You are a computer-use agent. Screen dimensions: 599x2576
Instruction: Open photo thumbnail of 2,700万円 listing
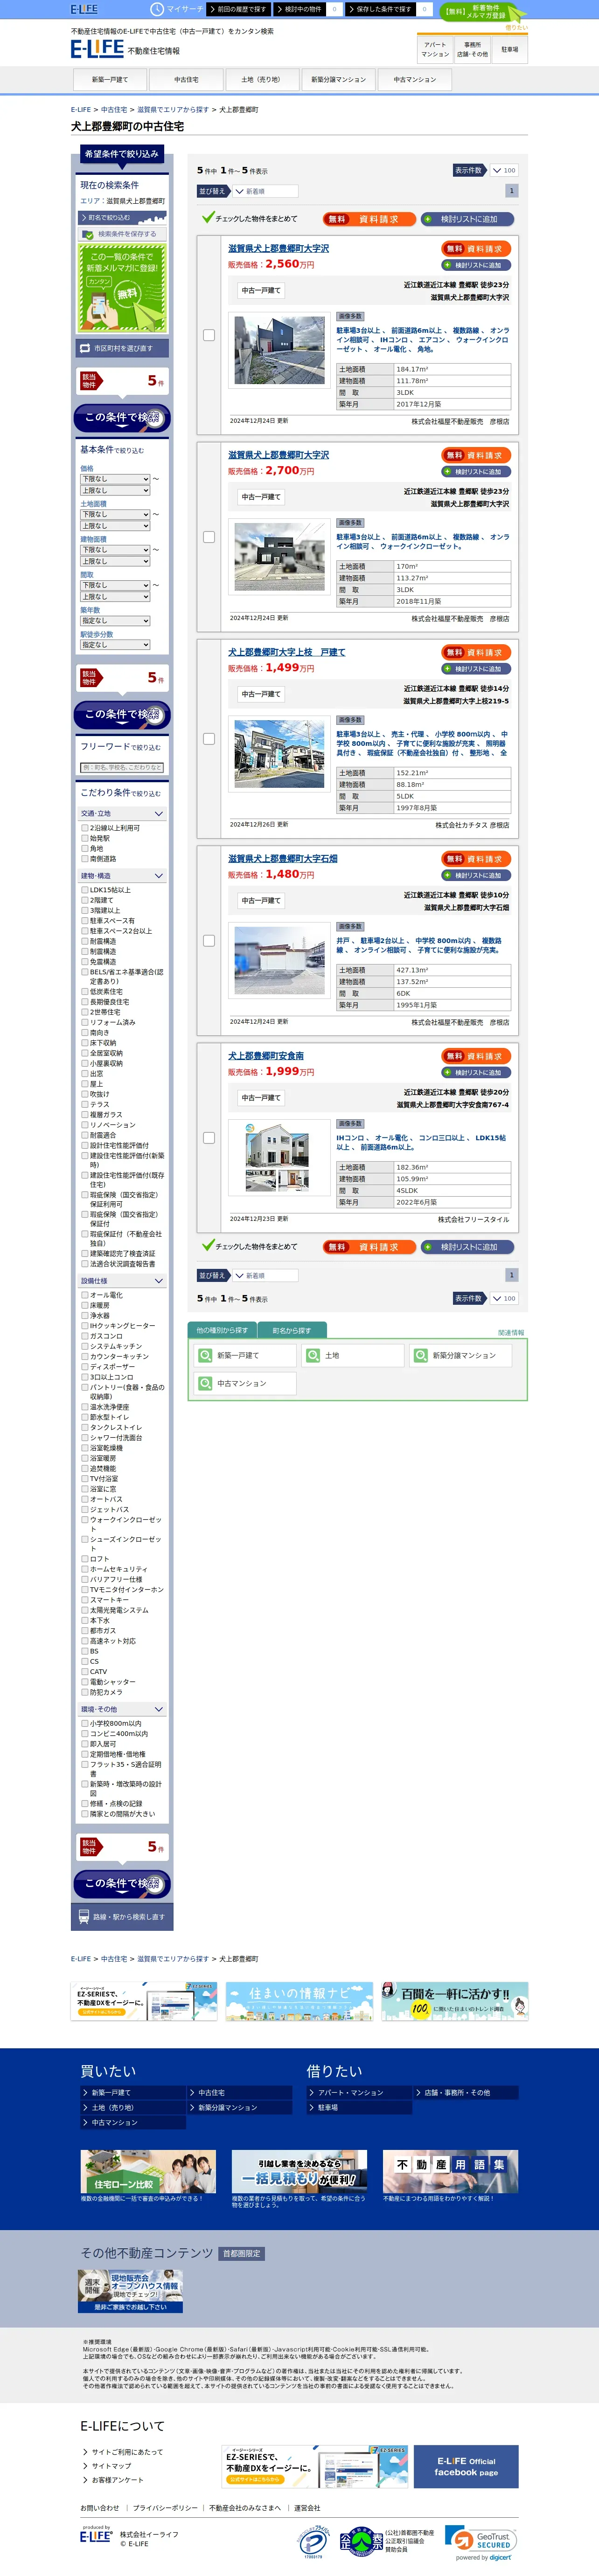pyautogui.click(x=280, y=557)
